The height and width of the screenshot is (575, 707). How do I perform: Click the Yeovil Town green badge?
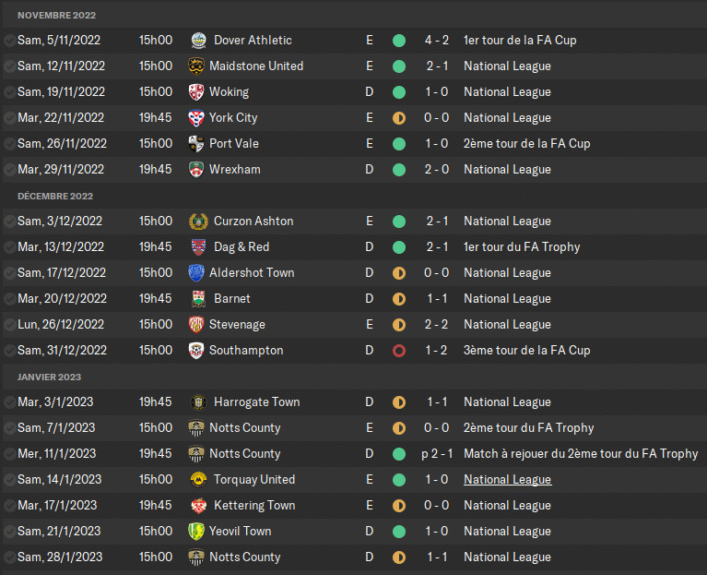195,532
